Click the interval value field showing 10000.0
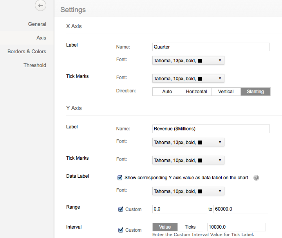The height and width of the screenshot is (238, 282). pos(236,227)
